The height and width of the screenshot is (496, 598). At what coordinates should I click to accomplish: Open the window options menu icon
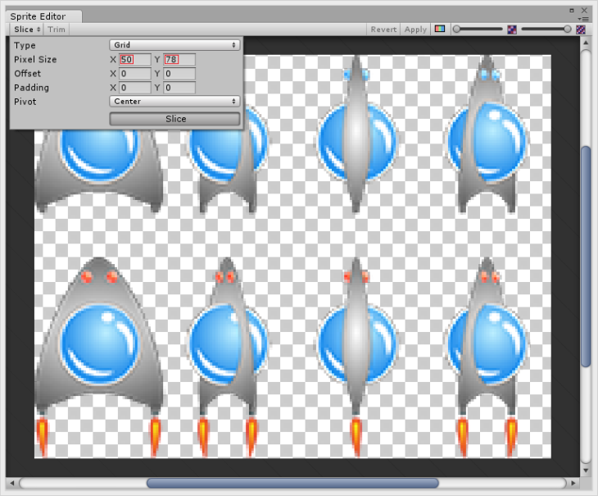[x=583, y=19]
